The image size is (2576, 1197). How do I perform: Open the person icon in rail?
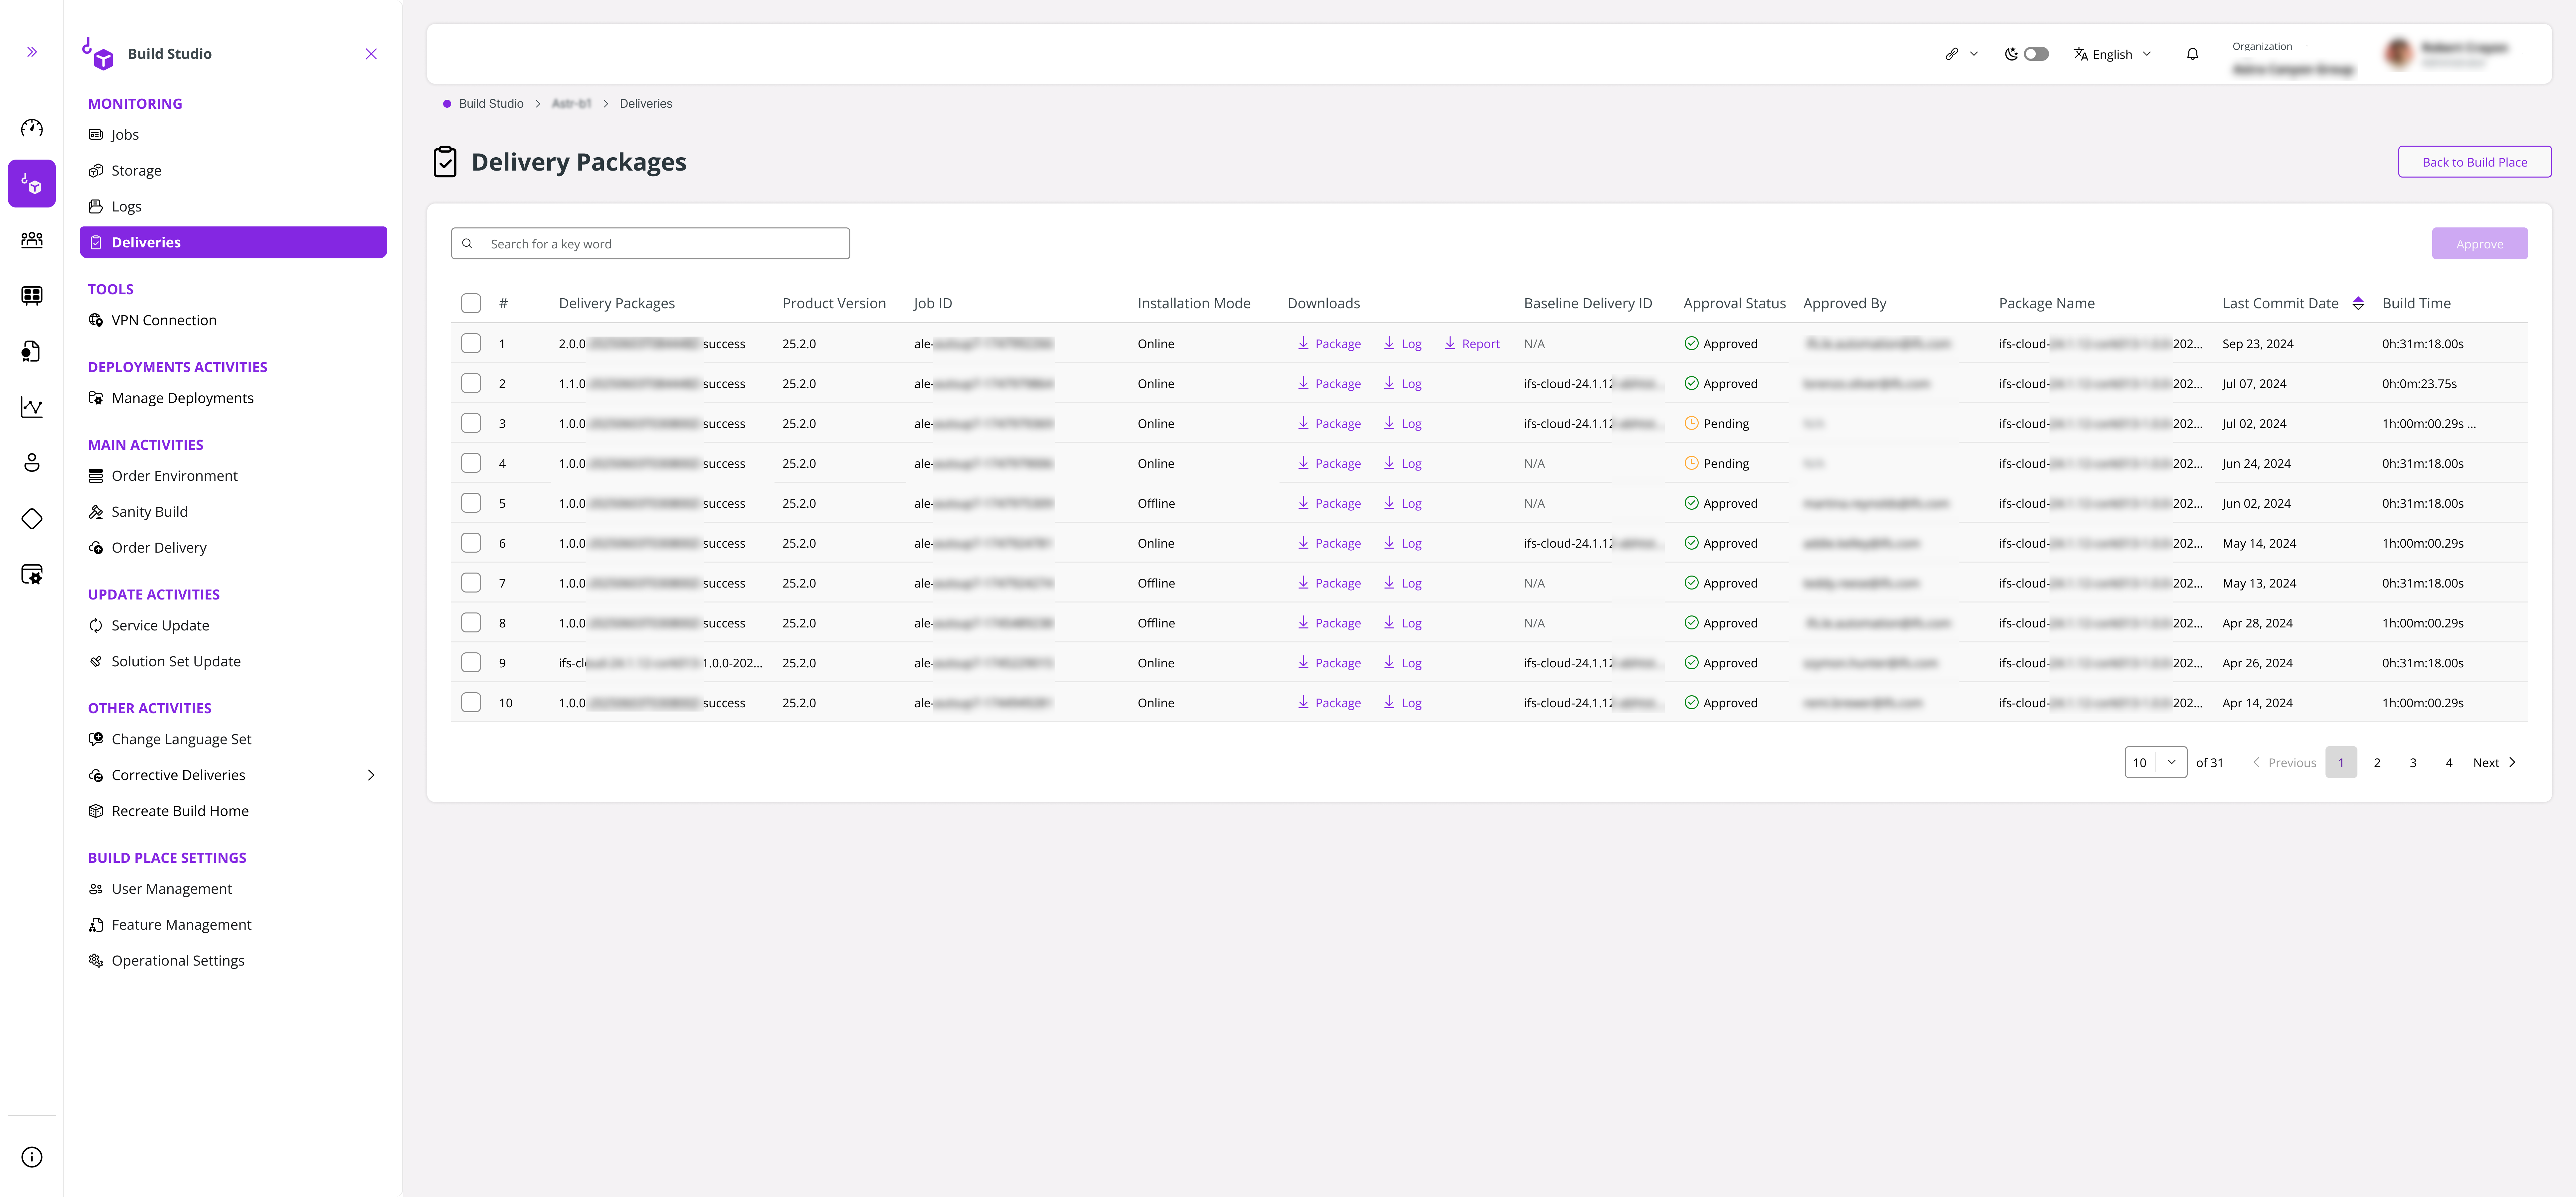click(32, 463)
